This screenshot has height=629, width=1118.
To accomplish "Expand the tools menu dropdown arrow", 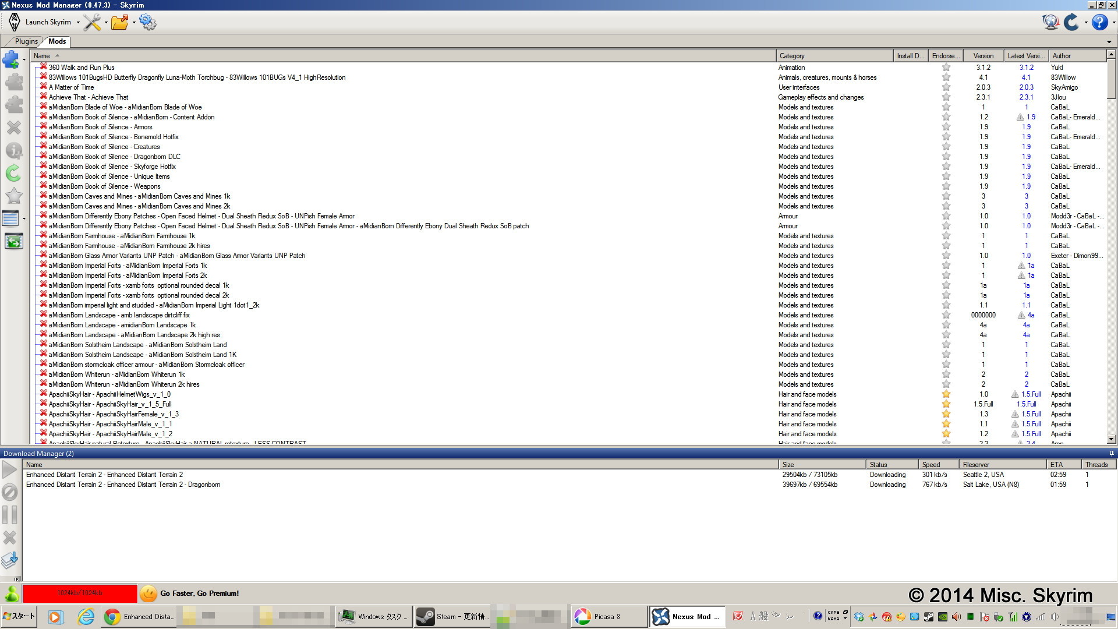I will click(106, 23).
